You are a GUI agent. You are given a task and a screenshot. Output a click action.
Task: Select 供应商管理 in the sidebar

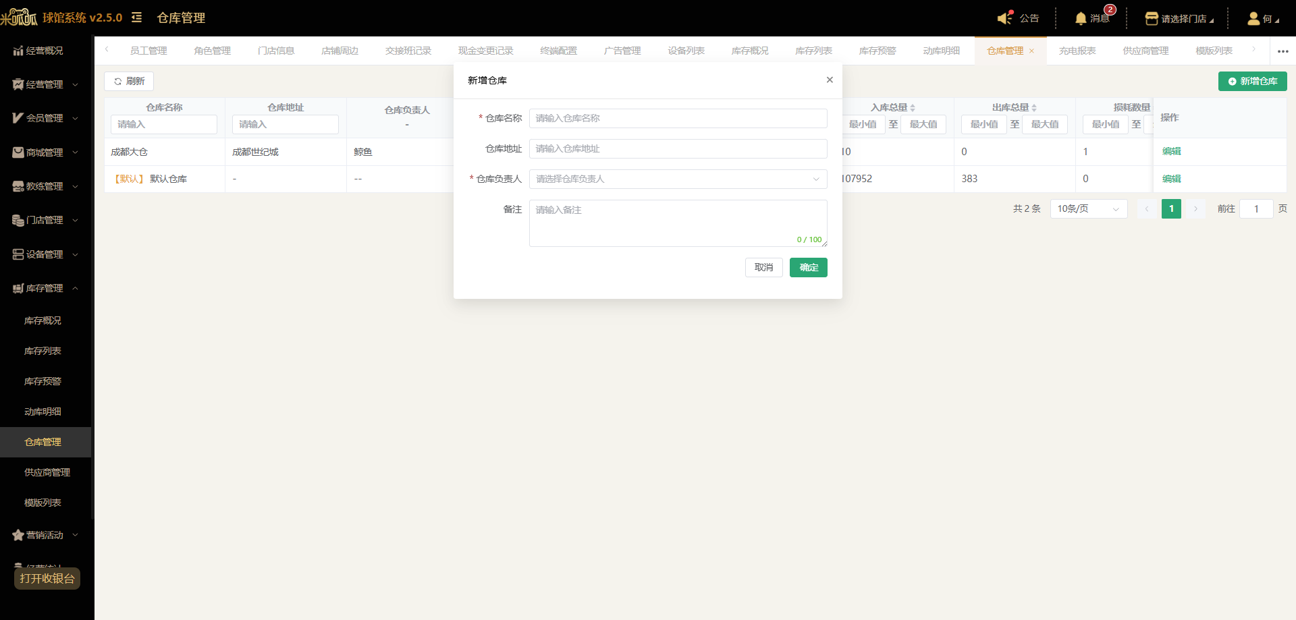pos(47,472)
